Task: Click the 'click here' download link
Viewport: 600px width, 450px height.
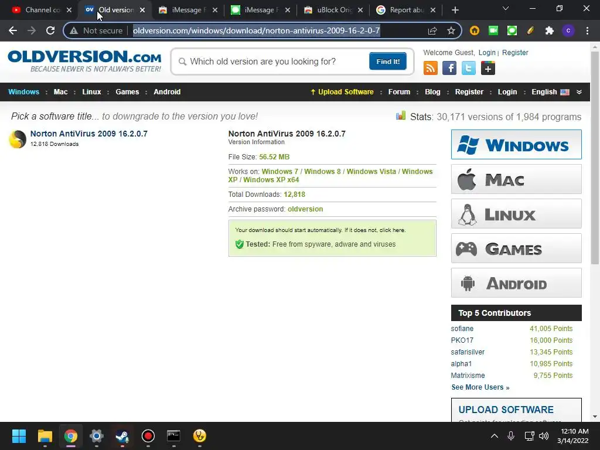Action: point(392,230)
